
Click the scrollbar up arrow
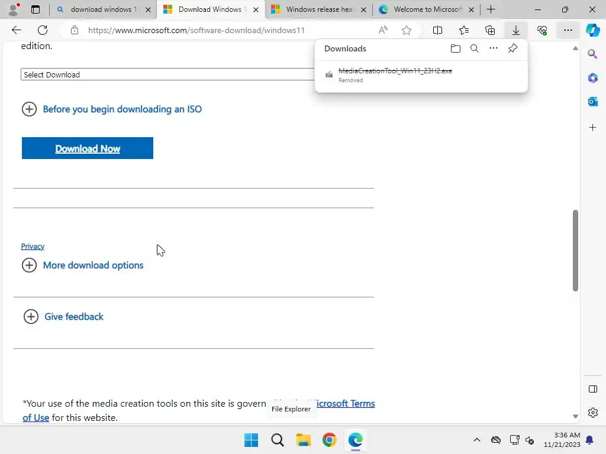575,48
